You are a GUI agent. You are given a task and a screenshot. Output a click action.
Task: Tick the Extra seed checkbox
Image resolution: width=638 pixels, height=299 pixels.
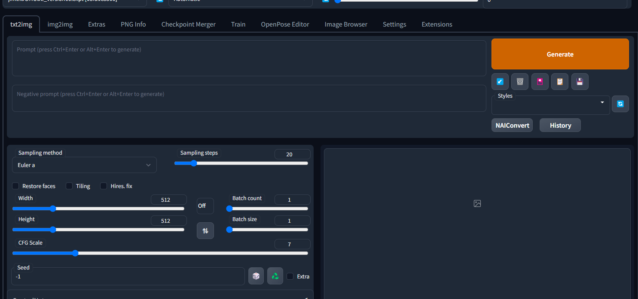(x=290, y=276)
